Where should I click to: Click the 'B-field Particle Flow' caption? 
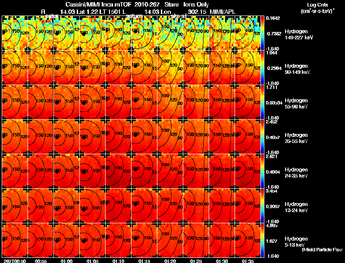click(x=322, y=250)
